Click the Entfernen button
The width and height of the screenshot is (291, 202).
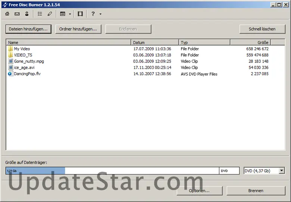coord(128,29)
